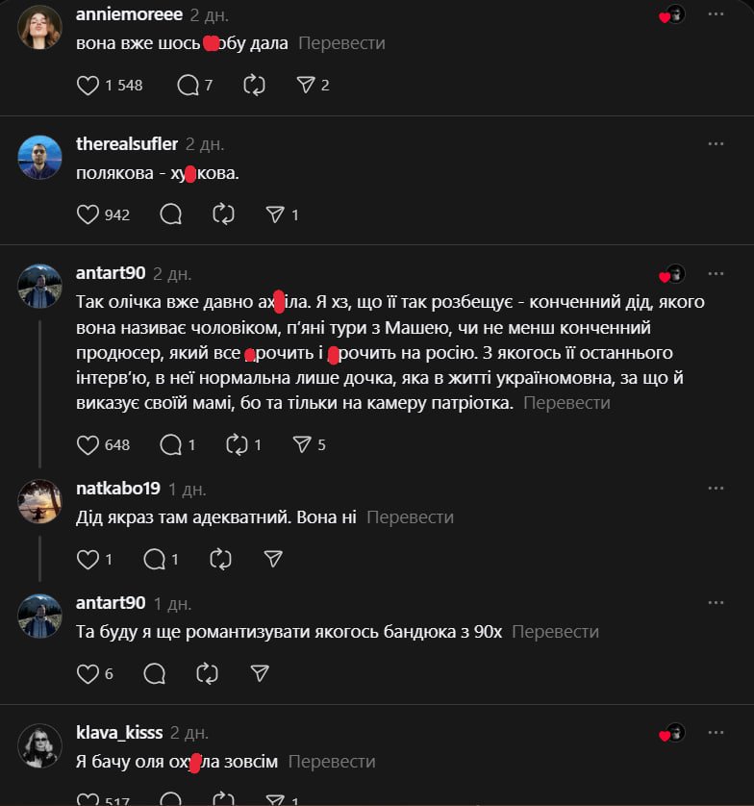Viewport: 754px width, 806px height.
Task: Like anniemoreee's comment
Action: click(x=88, y=85)
